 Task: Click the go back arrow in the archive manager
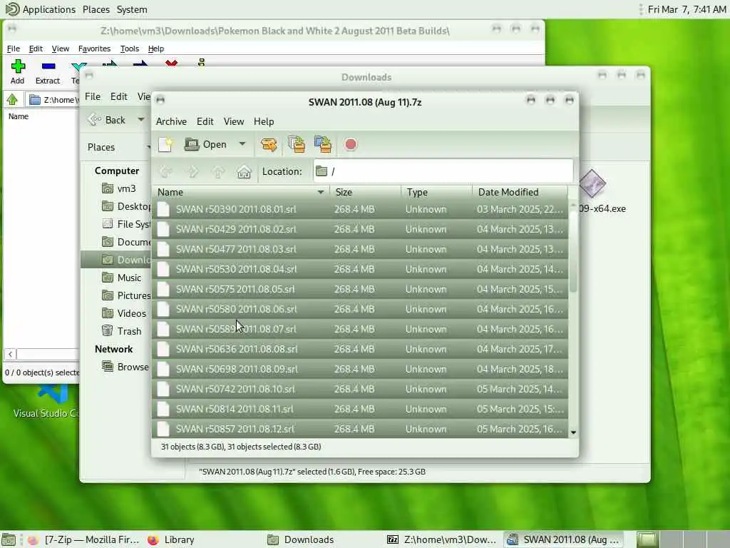tap(165, 171)
